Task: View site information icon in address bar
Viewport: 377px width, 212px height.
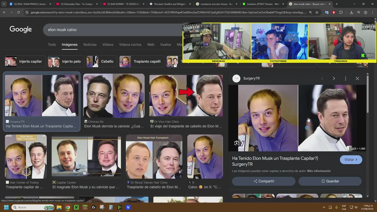Action: (27, 12)
